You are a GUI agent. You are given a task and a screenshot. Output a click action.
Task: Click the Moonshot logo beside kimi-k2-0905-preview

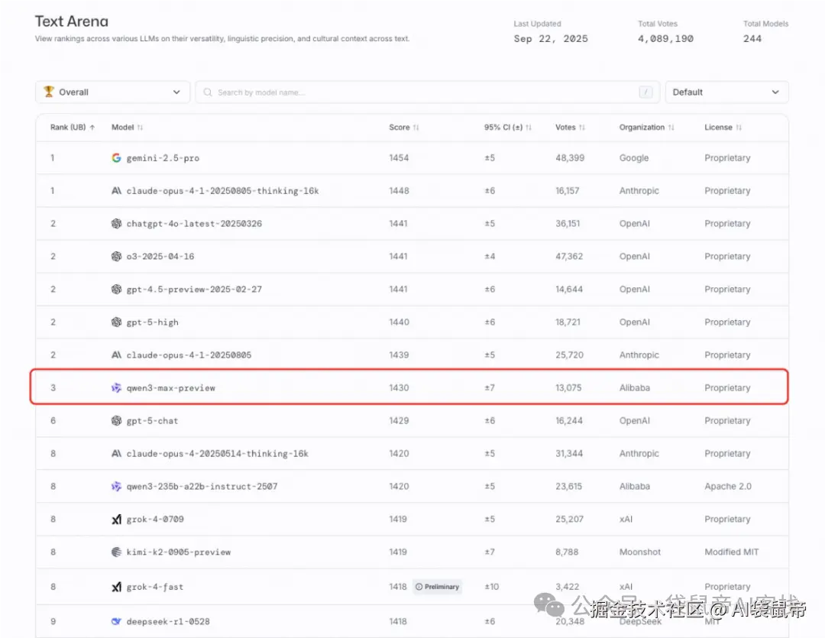116,552
